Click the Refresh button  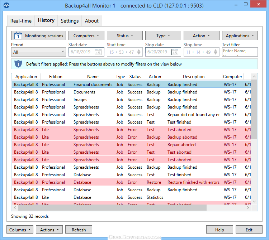[79, 230]
